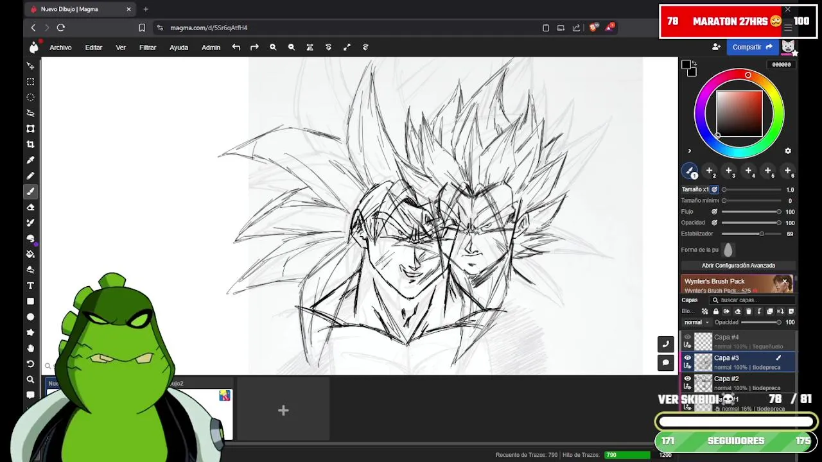Select the text tool

30,286
